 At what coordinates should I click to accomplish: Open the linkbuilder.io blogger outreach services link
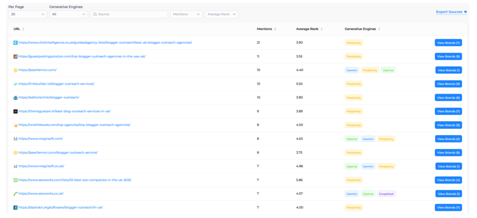(56, 84)
